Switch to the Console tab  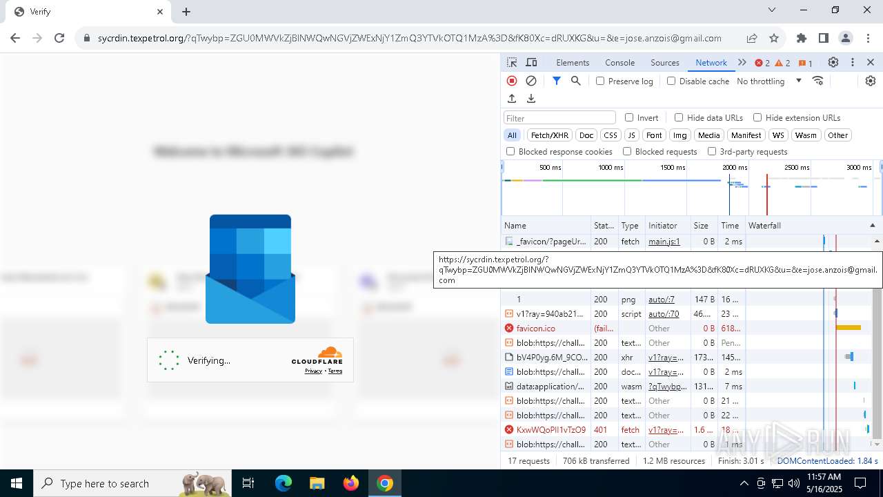pyautogui.click(x=619, y=62)
